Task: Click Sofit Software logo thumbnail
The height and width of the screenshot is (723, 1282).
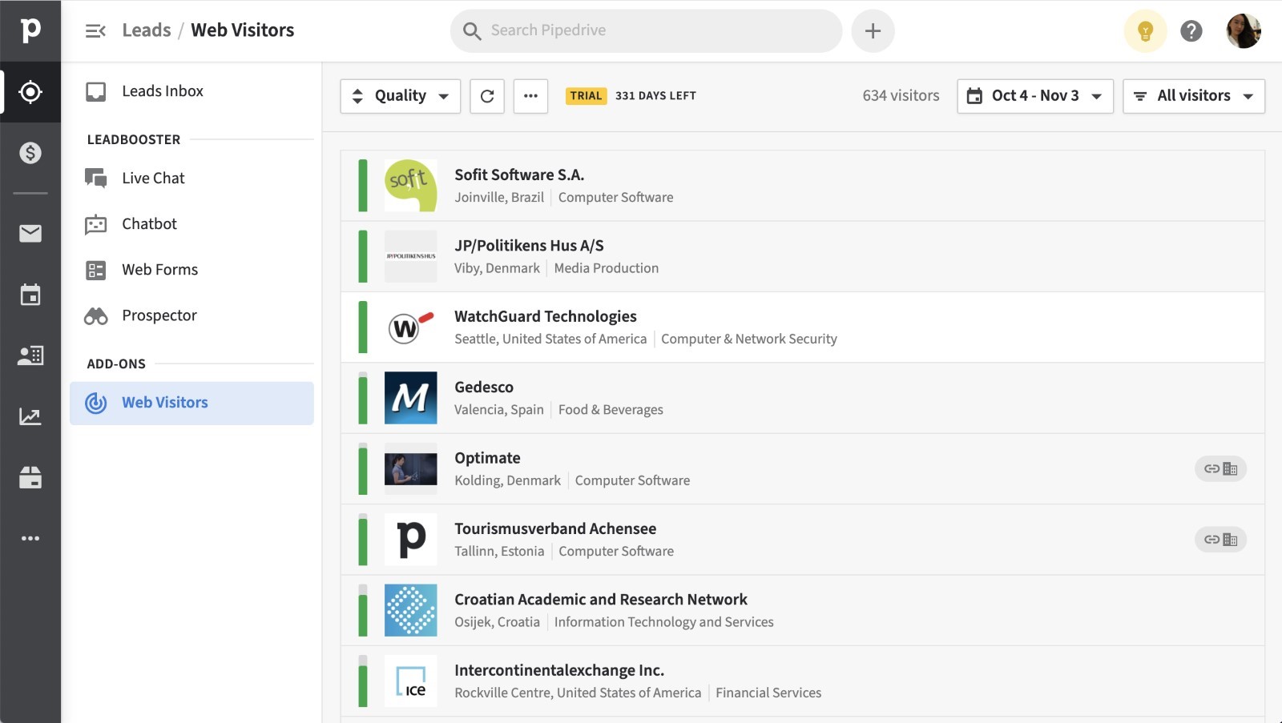Action: (410, 186)
